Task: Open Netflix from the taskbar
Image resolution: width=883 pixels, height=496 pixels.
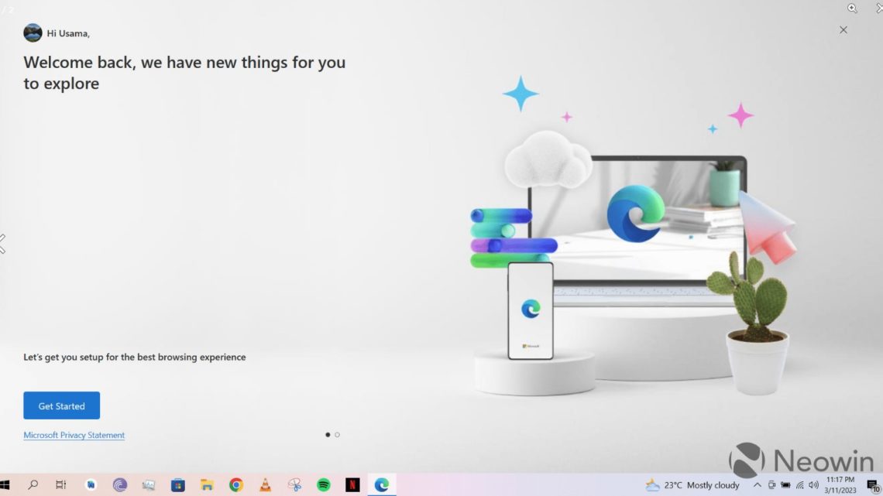Action: point(352,485)
